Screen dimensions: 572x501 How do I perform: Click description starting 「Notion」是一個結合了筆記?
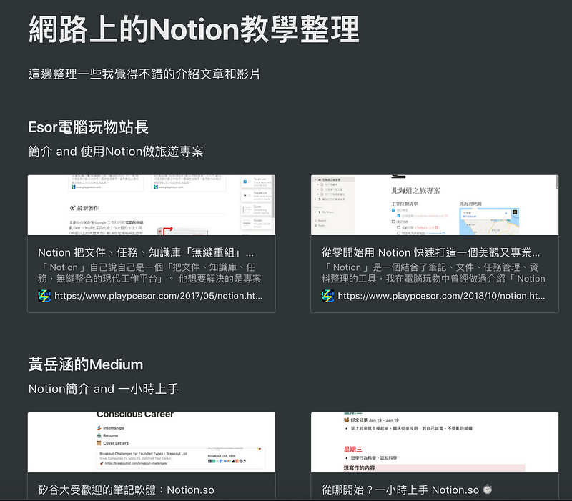coord(433,273)
